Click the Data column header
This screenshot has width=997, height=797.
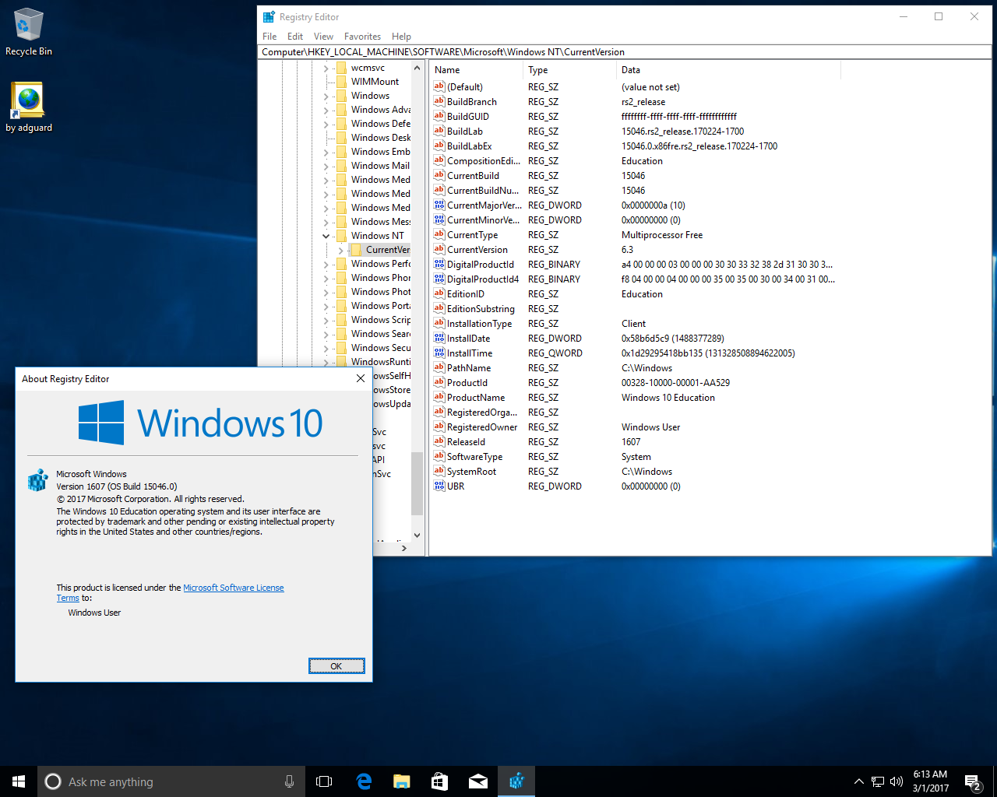pyautogui.click(x=728, y=70)
